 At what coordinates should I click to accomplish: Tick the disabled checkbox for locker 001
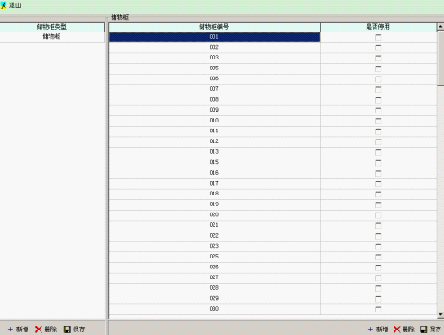tap(378, 37)
